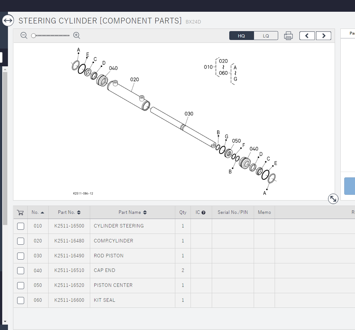
Task: Click the sidebar toggle double-arrow icon
Action: click(x=8, y=21)
